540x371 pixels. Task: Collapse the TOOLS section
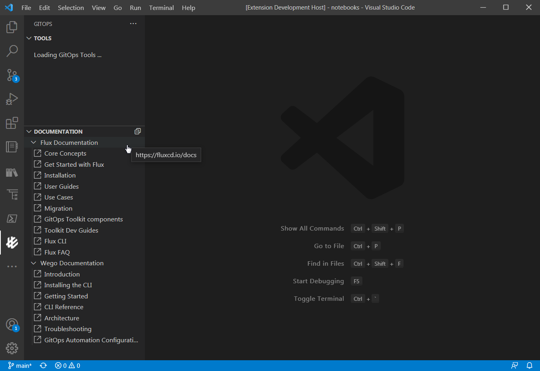point(28,38)
